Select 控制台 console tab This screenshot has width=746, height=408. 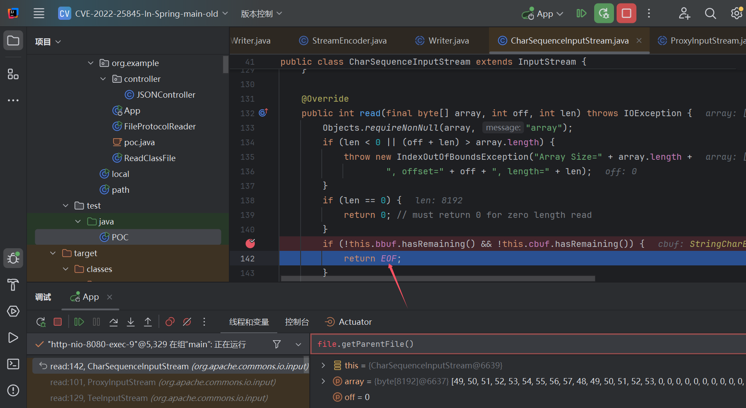tap(297, 322)
